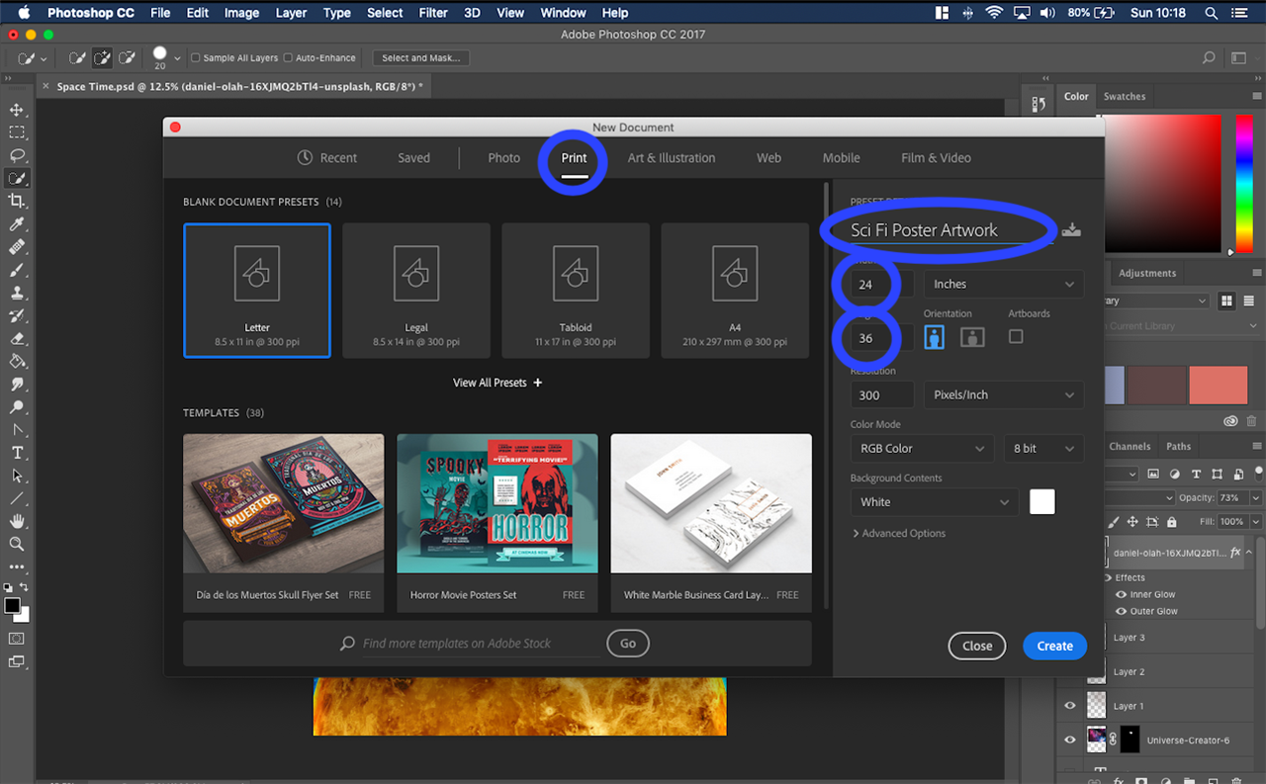Open the Recent tab
This screenshot has width=1266, height=784.
coord(327,157)
